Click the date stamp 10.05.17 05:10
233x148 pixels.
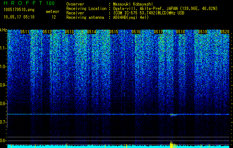pyautogui.click(x=19, y=17)
